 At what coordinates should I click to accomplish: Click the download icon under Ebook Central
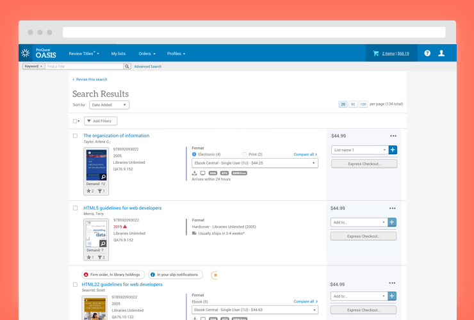pyautogui.click(x=194, y=173)
